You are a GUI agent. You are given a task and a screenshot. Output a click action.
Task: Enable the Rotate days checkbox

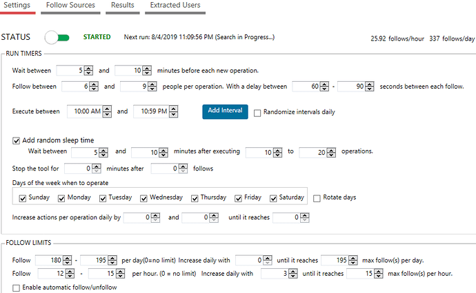(317, 198)
